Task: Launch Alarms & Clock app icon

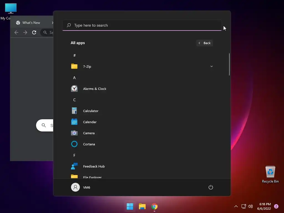Action: tap(74, 88)
